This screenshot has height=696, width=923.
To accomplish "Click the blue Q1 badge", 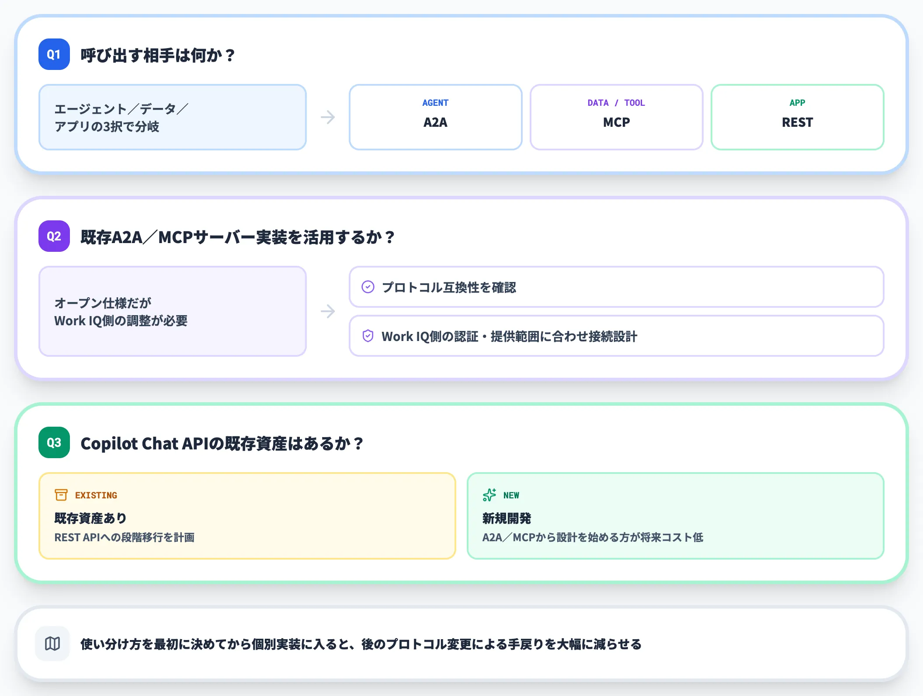I will pyautogui.click(x=54, y=54).
